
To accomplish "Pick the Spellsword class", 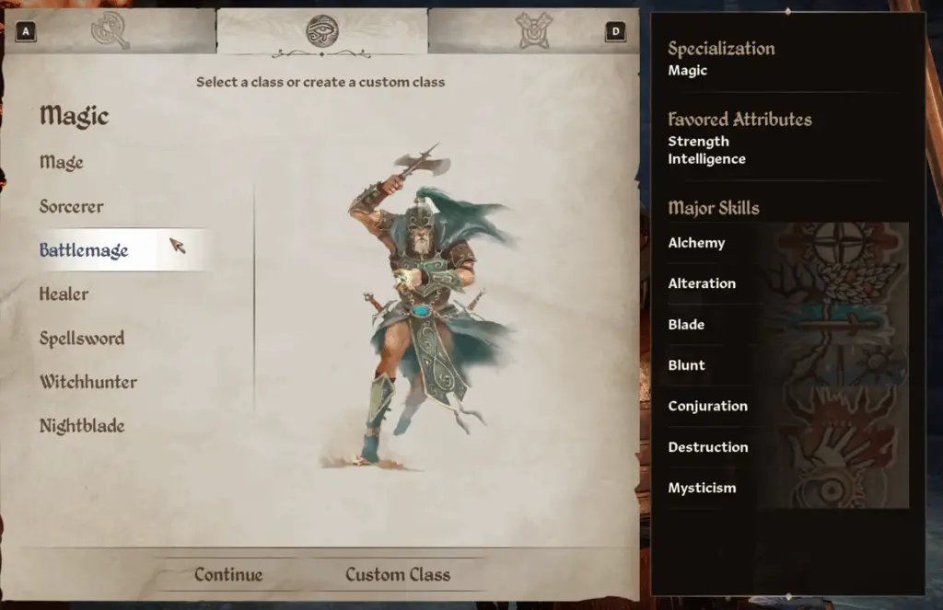I will (82, 339).
